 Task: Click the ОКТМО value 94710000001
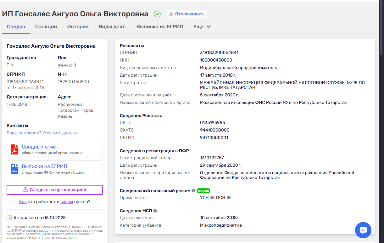214,138
